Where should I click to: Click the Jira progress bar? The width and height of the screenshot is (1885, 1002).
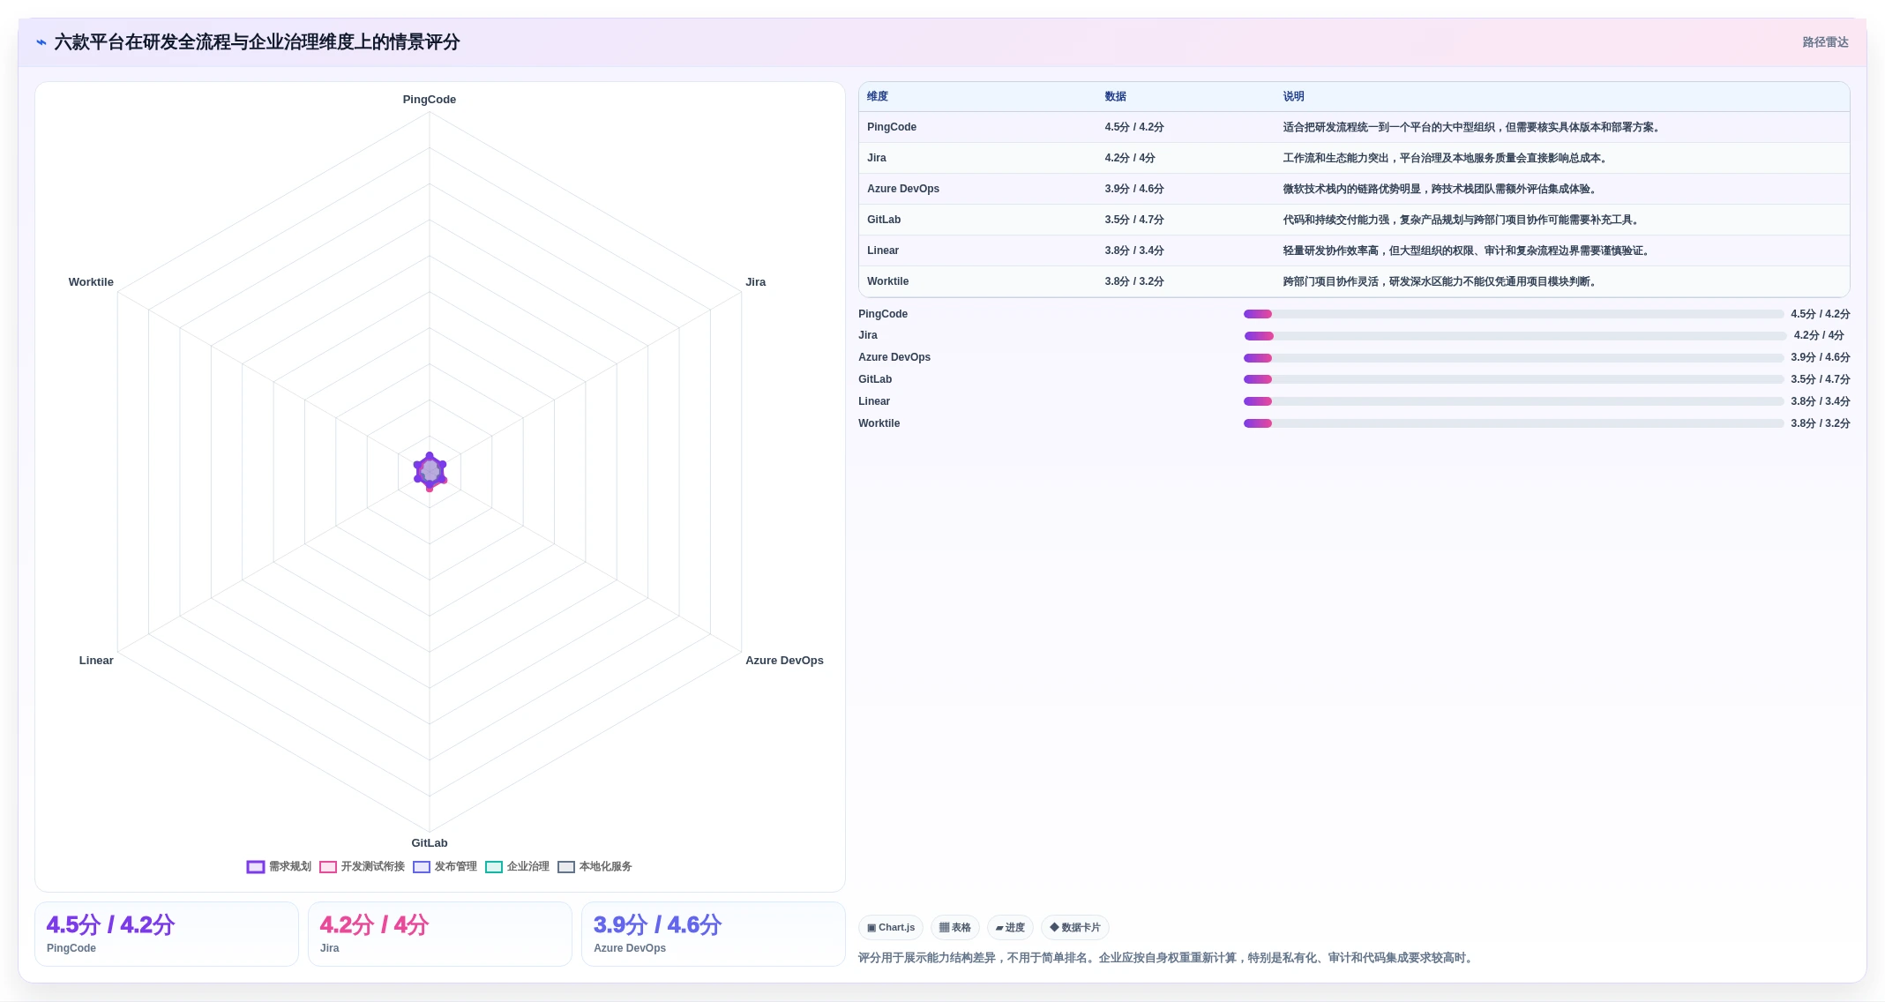1515,336
